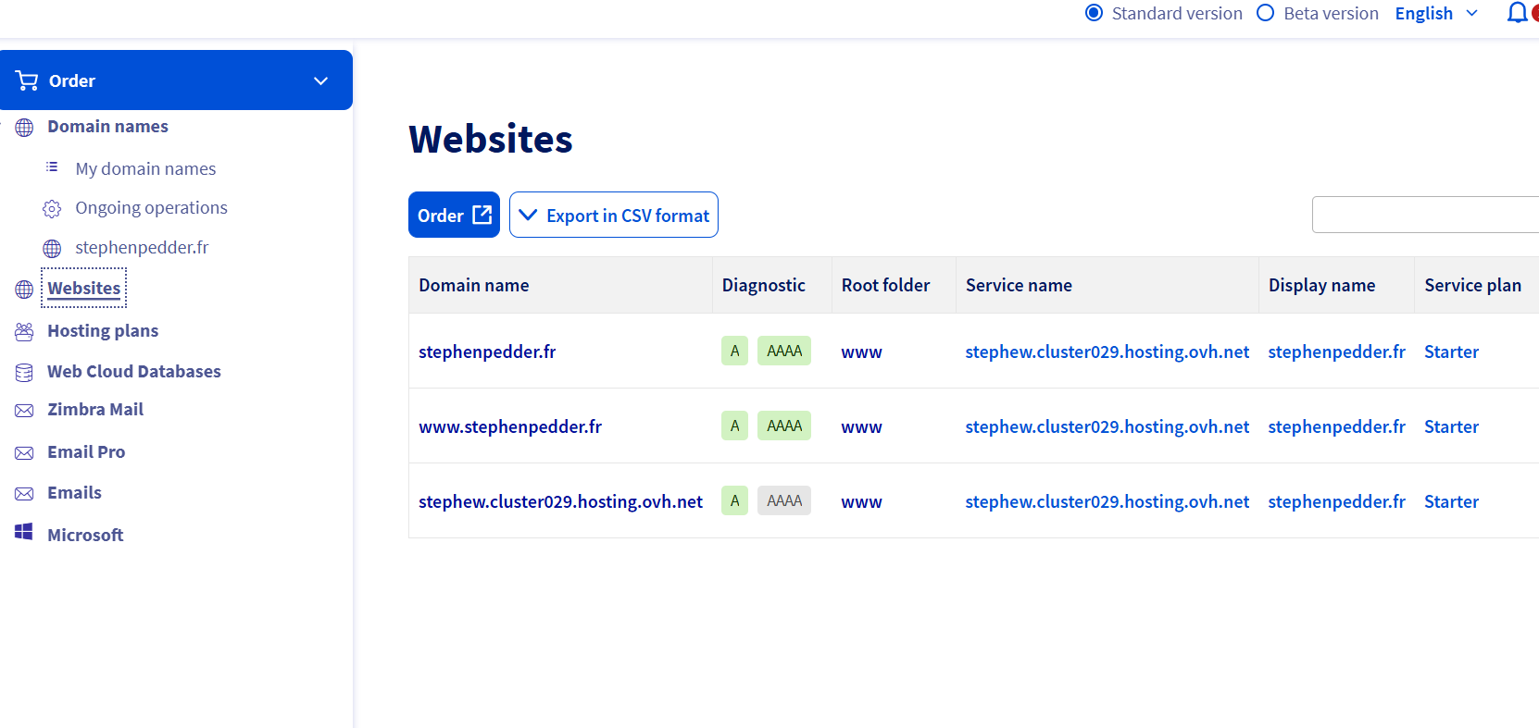Click the gear icon for Ongoing operations
1539x728 pixels.
(53, 209)
